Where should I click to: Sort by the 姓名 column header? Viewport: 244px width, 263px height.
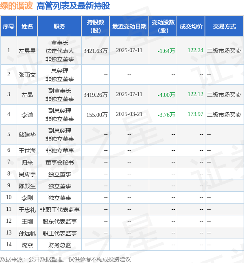pos(27,26)
